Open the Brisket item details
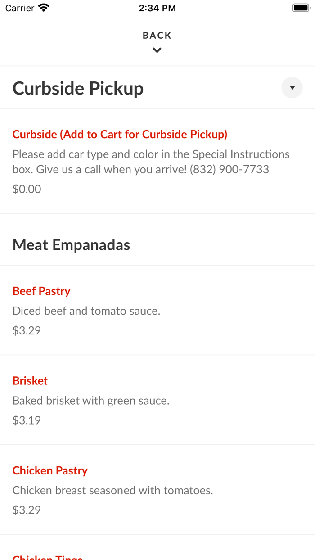 point(30,380)
